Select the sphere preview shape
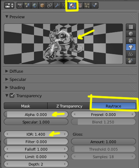The image size is (139, 168). 131,34
